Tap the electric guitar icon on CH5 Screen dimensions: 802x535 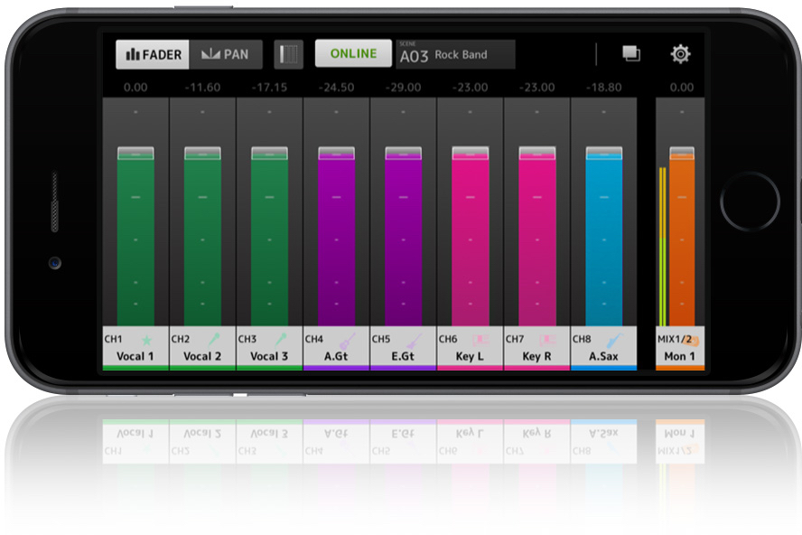click(x=415, y=340)
